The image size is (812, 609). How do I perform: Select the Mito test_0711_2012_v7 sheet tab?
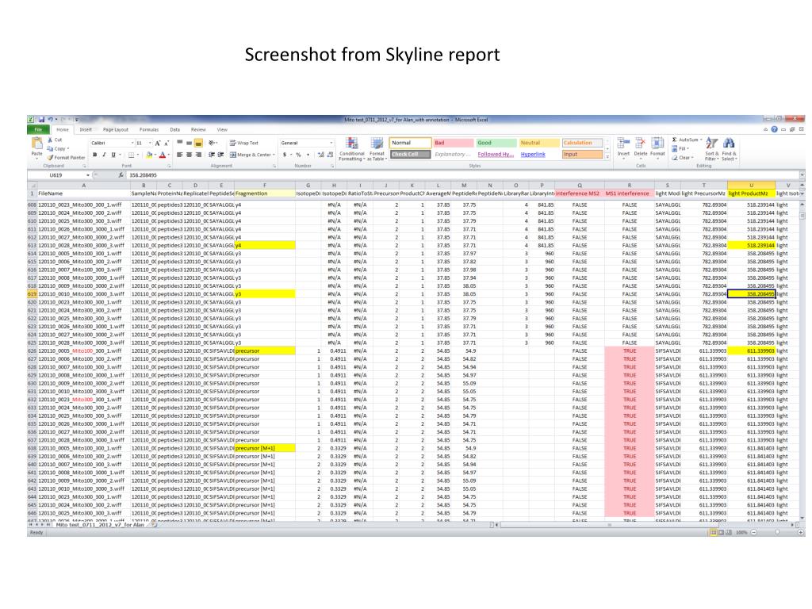point(100,525)
